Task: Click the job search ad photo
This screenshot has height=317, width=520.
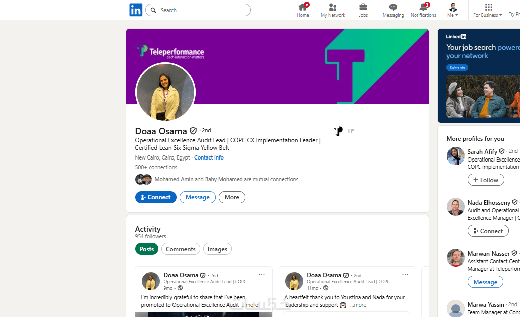Action: [x=483, y=96]
